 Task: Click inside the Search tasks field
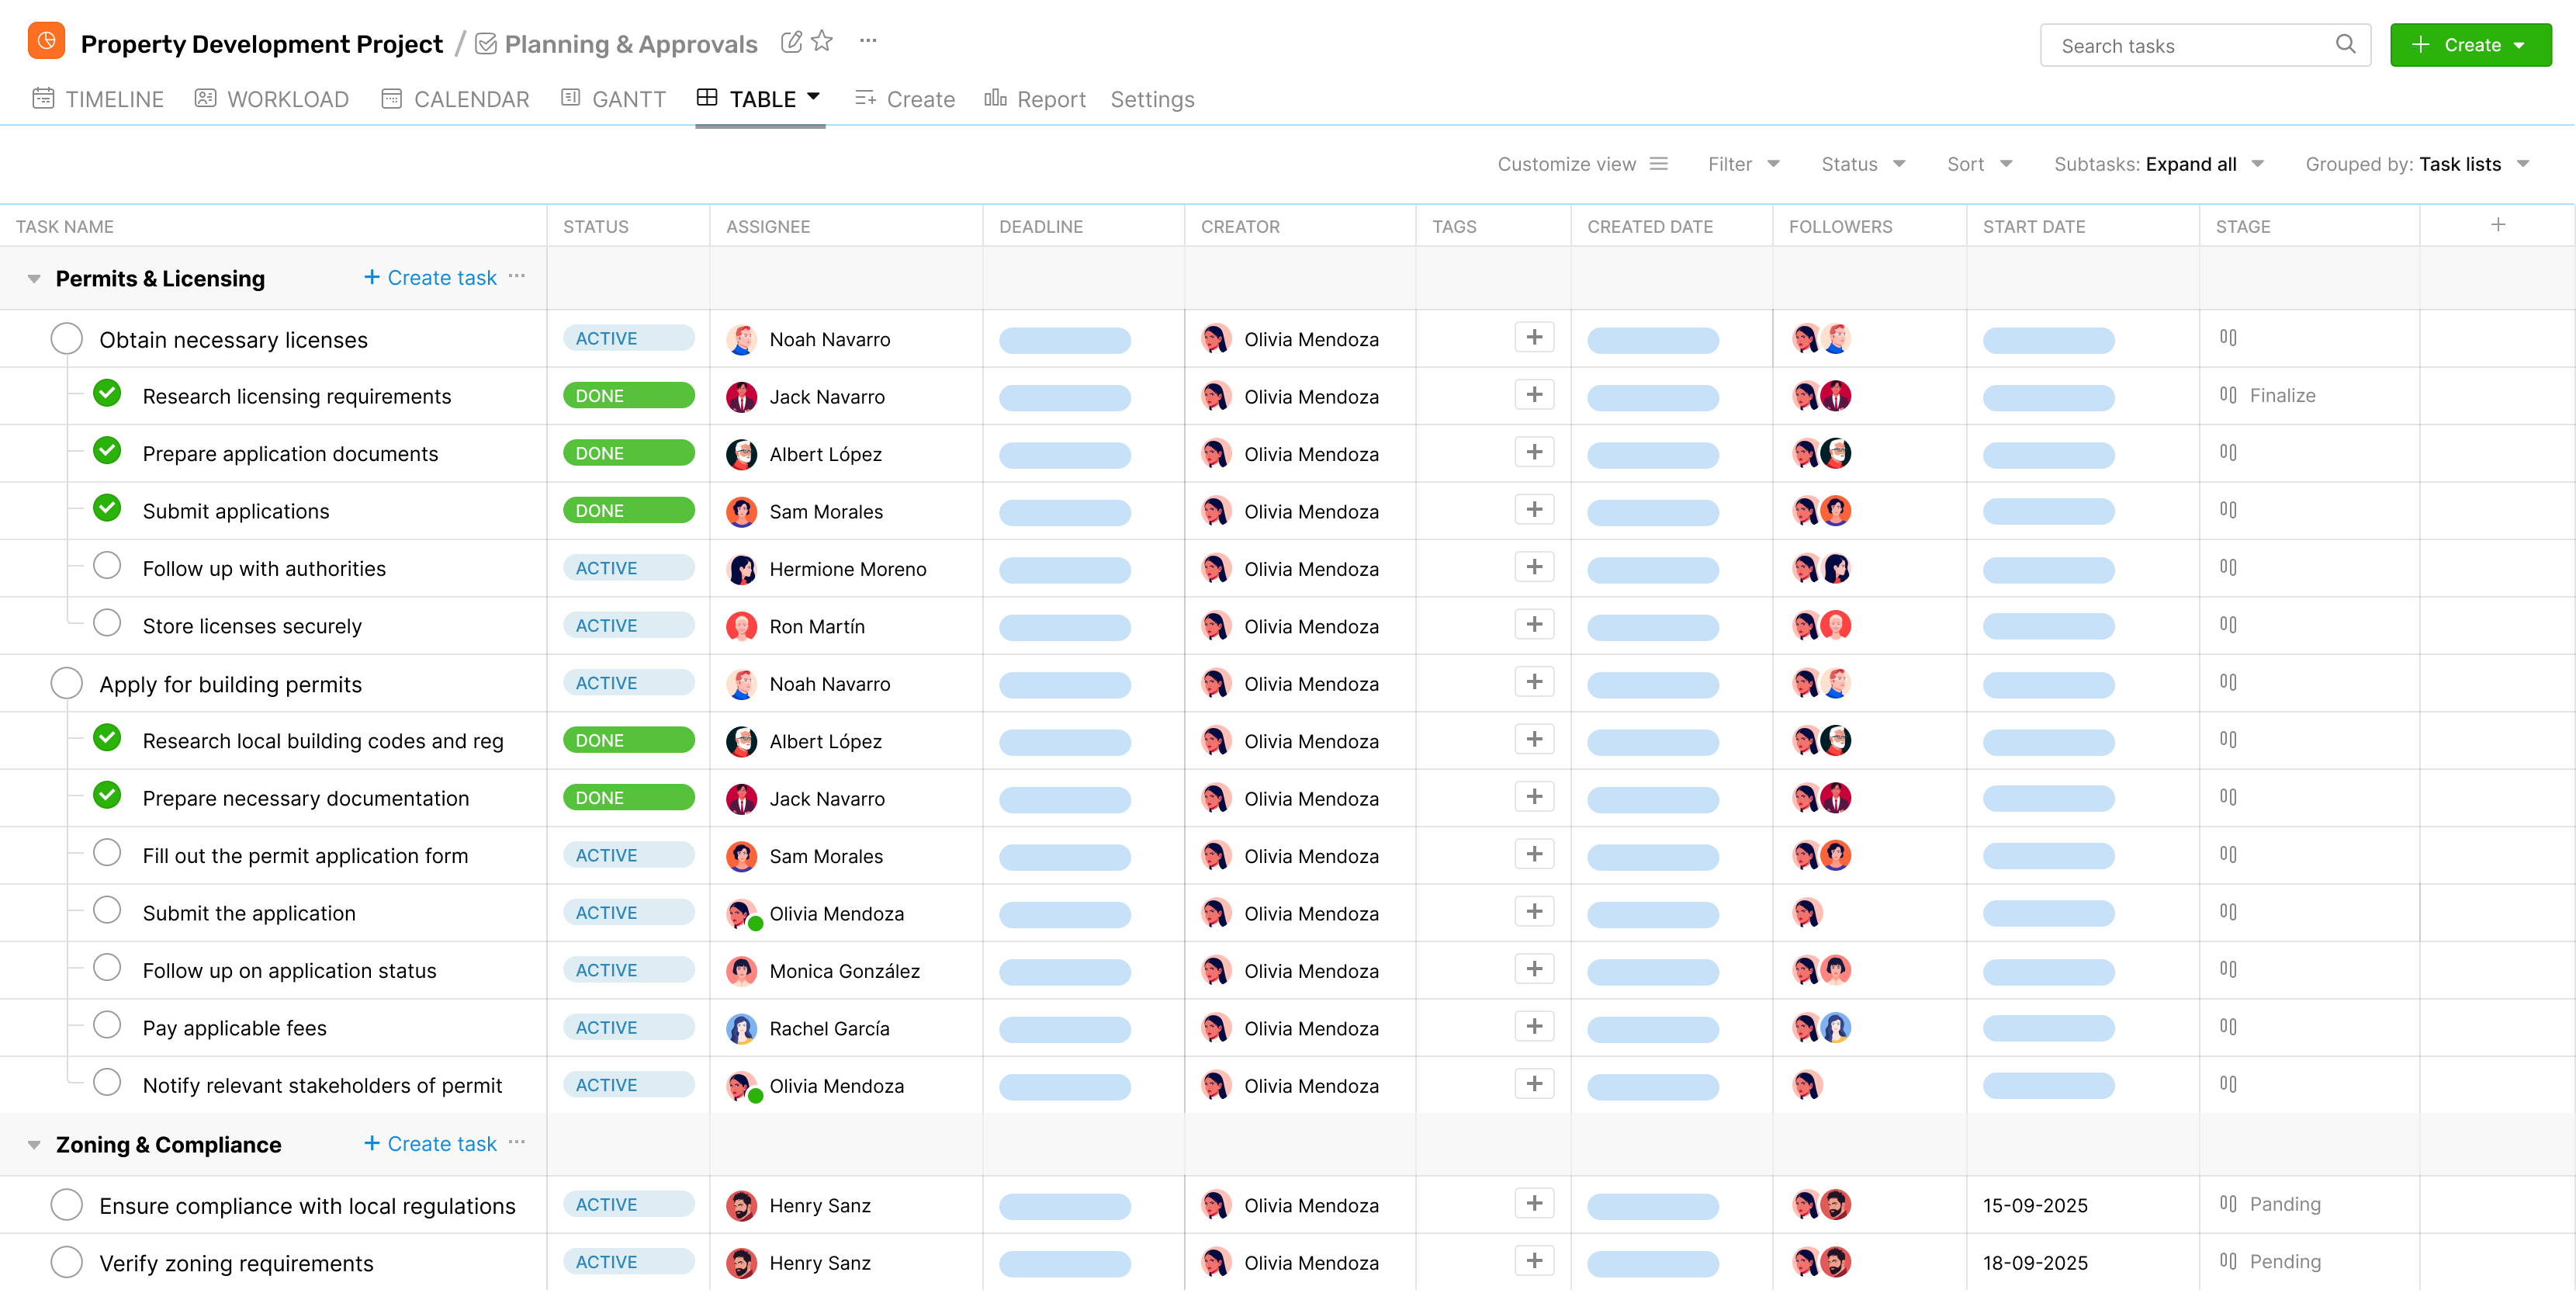pyautogui.click(x=2150, y=45)
